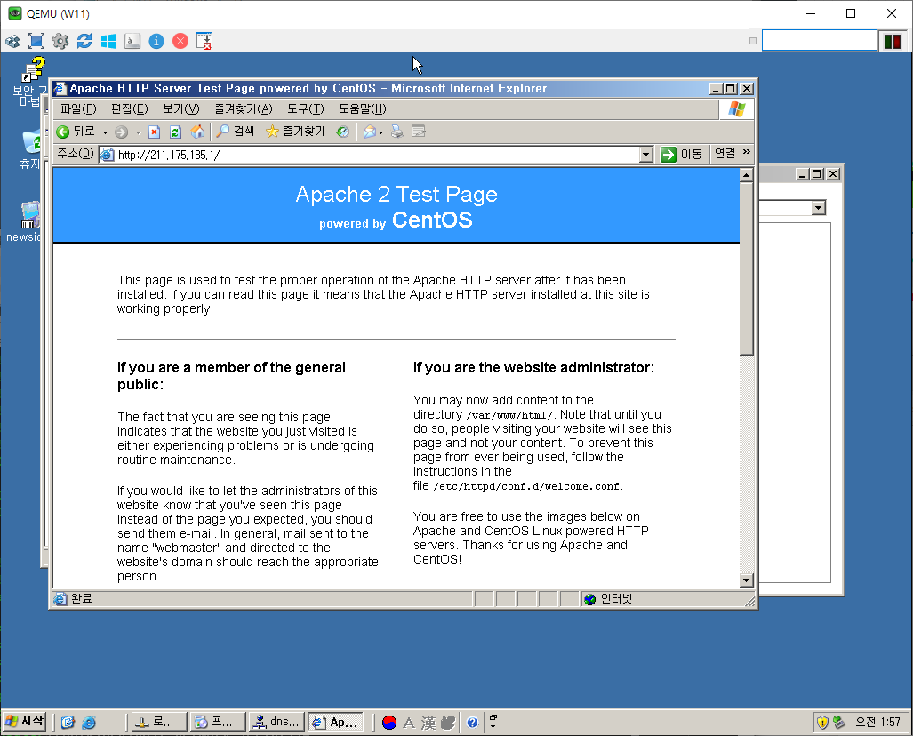
Task: Click the IE Forward arrow icon
Action: click(x=121, y=132)
